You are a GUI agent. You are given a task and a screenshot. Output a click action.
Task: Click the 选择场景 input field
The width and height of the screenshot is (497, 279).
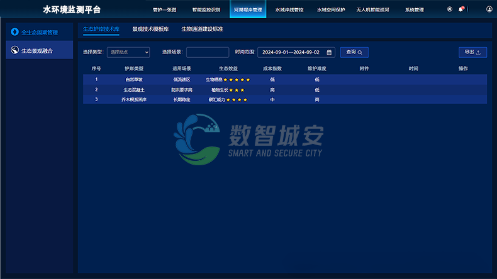[208, 52]
